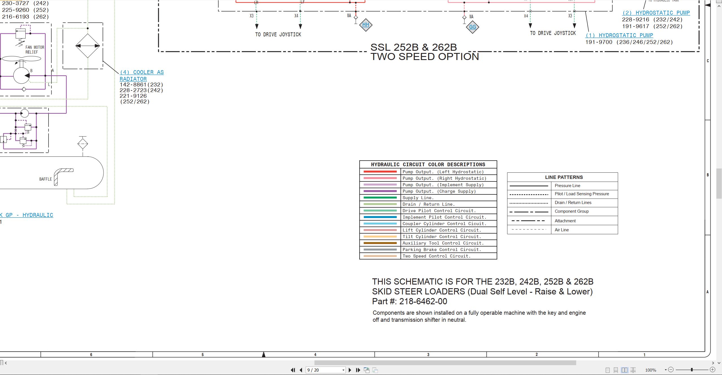
Task: Click the Part #: 218-6462-00 text
Action: click(410, 301)
